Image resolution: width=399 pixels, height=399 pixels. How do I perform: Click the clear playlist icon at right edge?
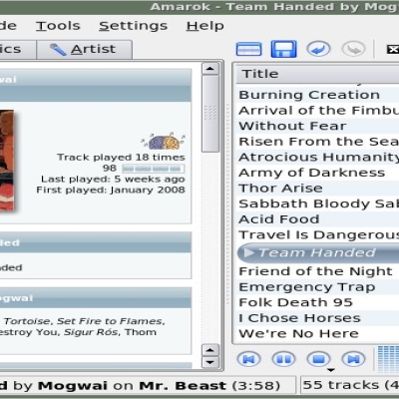tap(393, 50)
